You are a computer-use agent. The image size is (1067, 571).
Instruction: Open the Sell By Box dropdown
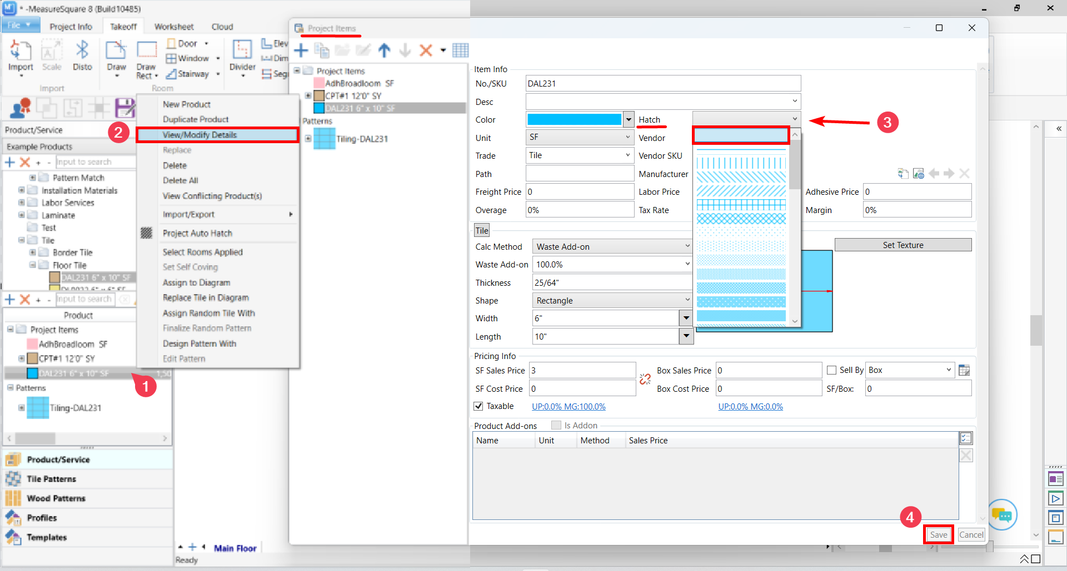910,370
